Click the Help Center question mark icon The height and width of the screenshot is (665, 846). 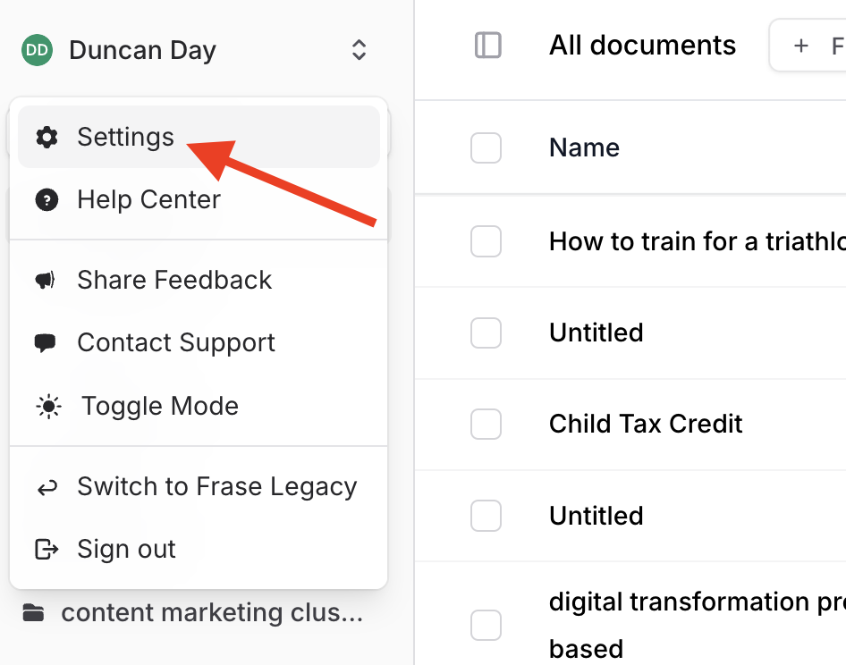point(47,199)
